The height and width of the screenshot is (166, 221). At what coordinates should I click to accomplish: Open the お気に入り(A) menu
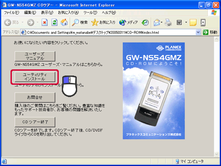click(x=68, y=13)
